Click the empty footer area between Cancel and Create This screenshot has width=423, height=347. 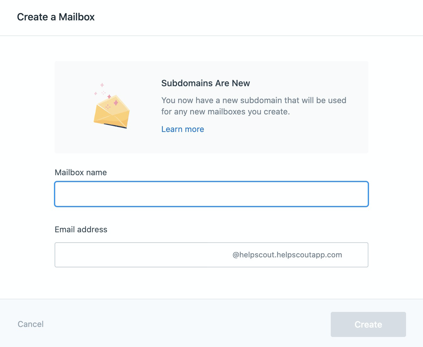[x=188, y=324]
